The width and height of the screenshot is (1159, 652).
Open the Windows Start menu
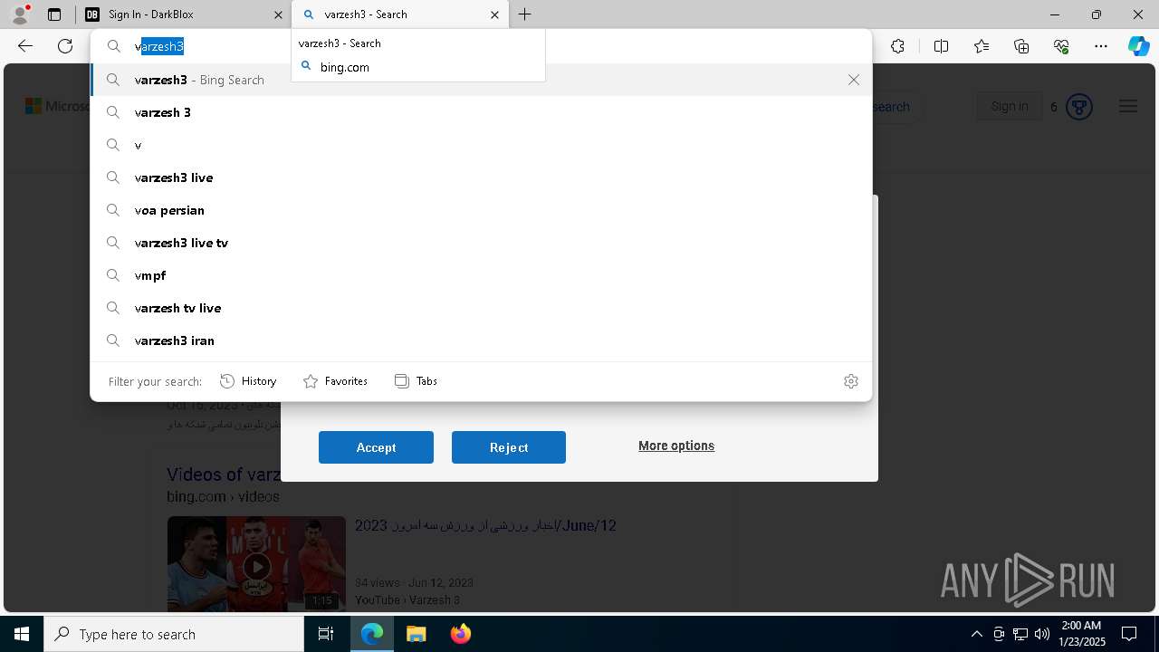22,634
